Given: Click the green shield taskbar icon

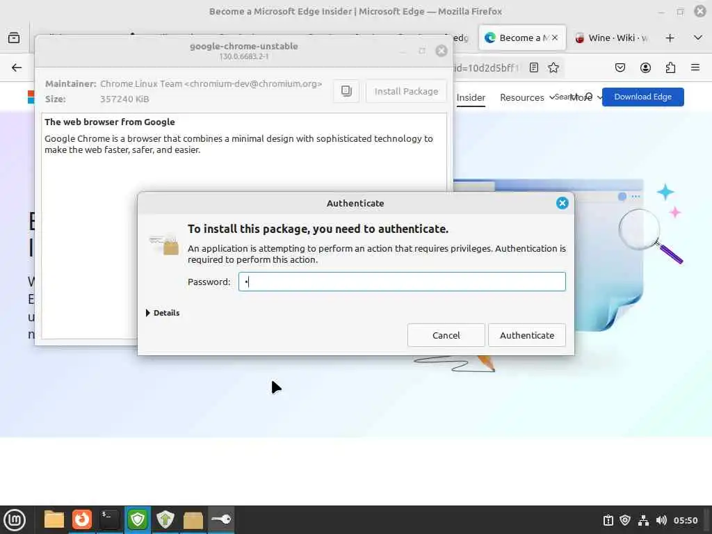Looking at the screenshot, I should click(138, 519).
